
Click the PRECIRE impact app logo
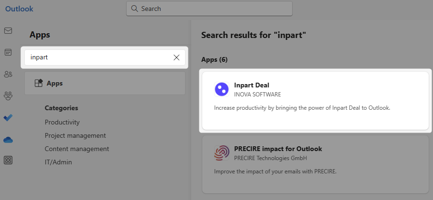point(222,153)
